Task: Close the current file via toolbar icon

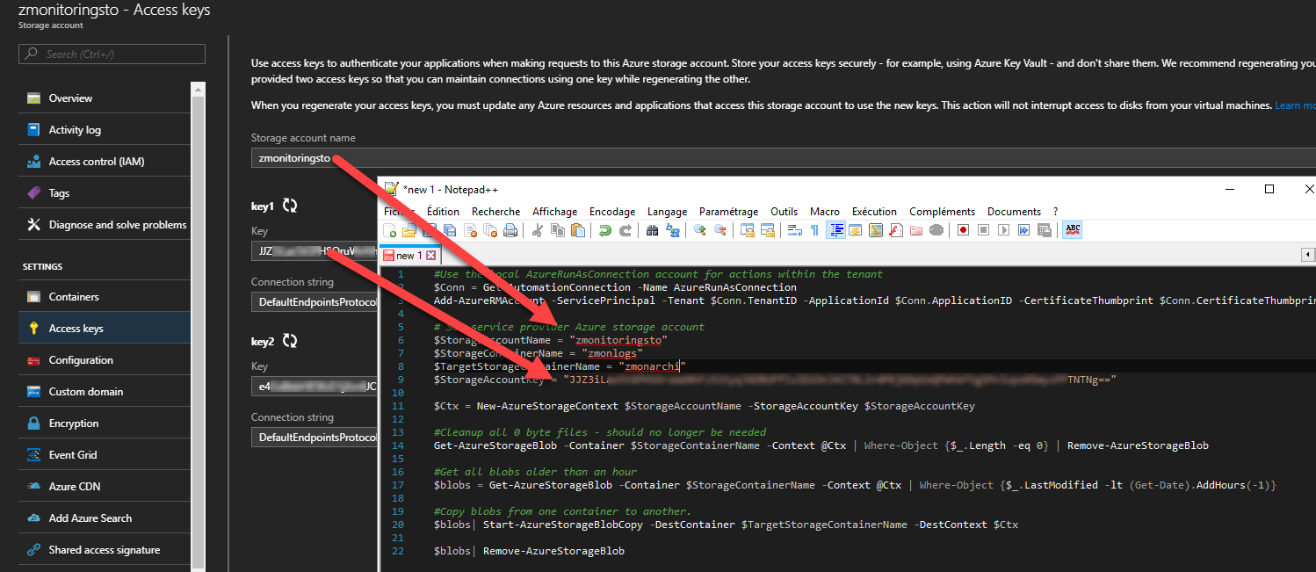Action: tap(471, 230)
